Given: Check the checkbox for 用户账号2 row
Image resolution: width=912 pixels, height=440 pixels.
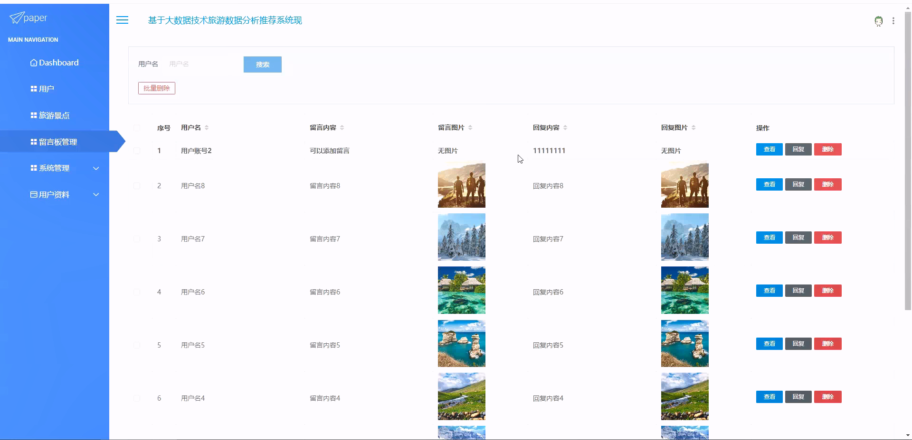Looking at the screenshot, I should pyautogui.click(x=137, y=151).
